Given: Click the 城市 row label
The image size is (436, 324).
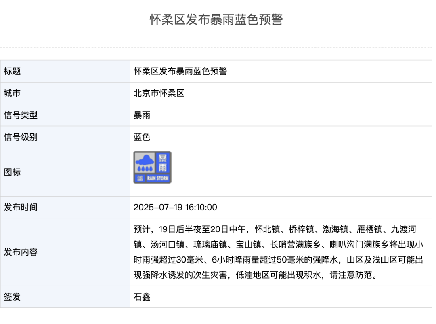Looking at the screenshot, I should point(12,93).
